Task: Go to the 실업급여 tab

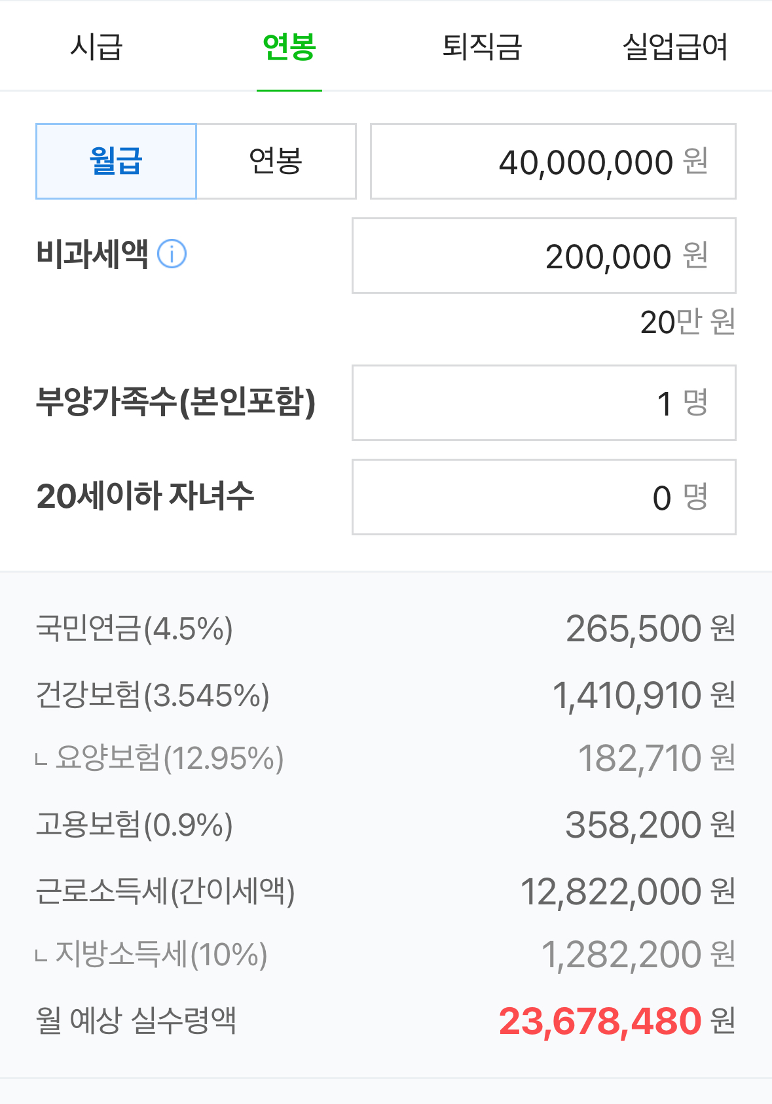Action: [675, 46]
